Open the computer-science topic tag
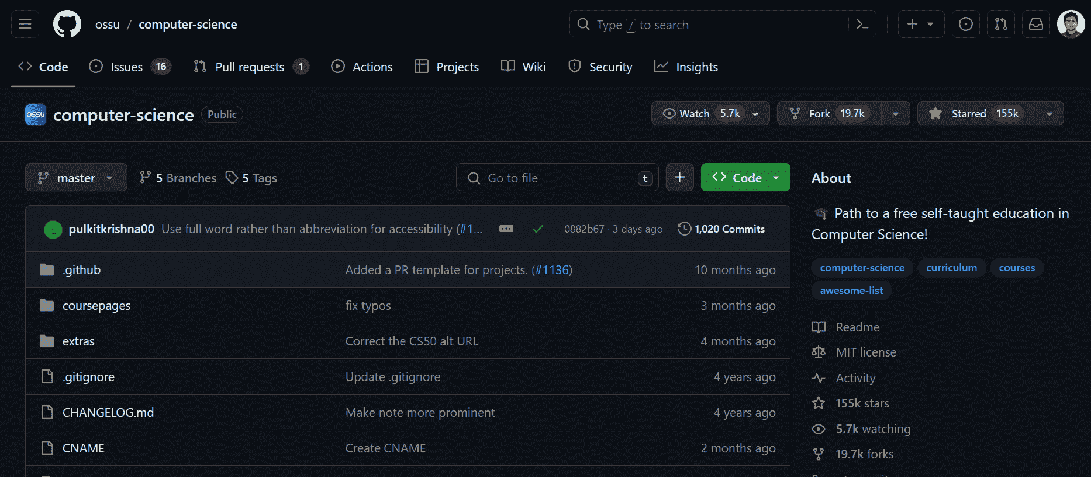This screenshot has width=1091, height=477. pyautogui.click(x=862, y=268)
